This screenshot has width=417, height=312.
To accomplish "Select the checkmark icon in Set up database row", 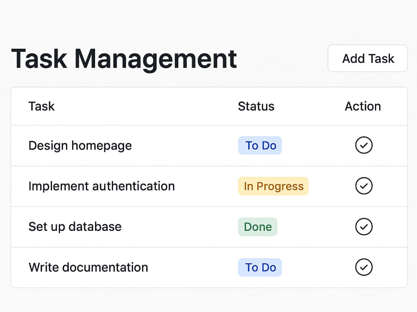I will (364, 227).
